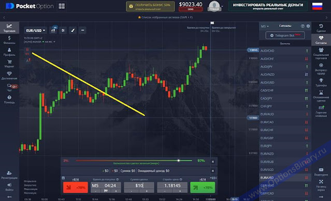Click the Russian flag language selector
Viewport: 331px width, 201px height.
(x=318, y=6)
